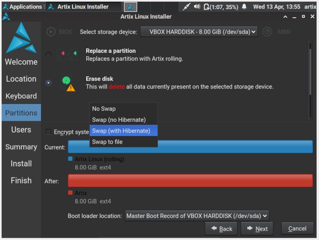Viewport: 319px width, 240px height.
Task: Click the 'artix' user label in the top panel
Action: click(310, 7)
